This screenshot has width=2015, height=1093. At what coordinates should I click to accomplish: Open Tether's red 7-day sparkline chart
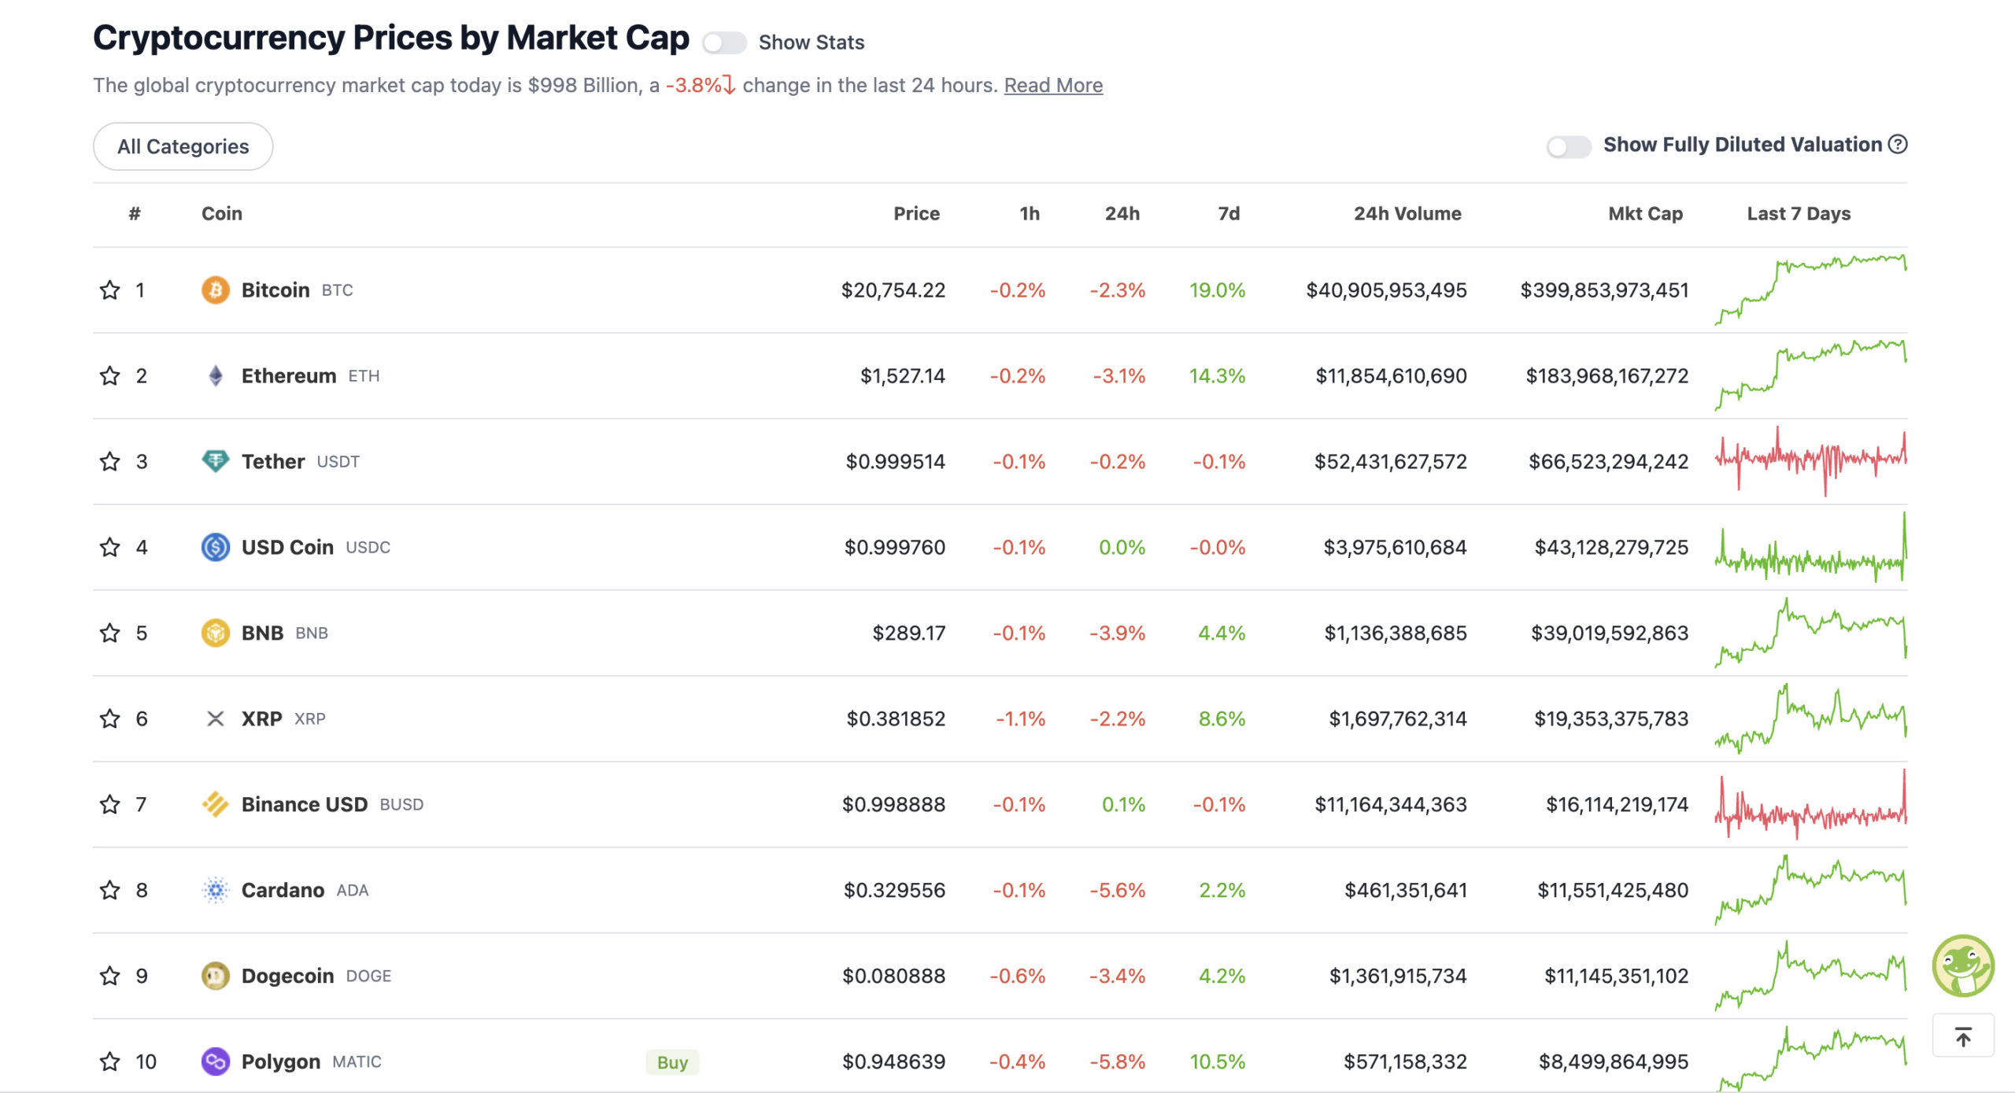point(1811,461)
